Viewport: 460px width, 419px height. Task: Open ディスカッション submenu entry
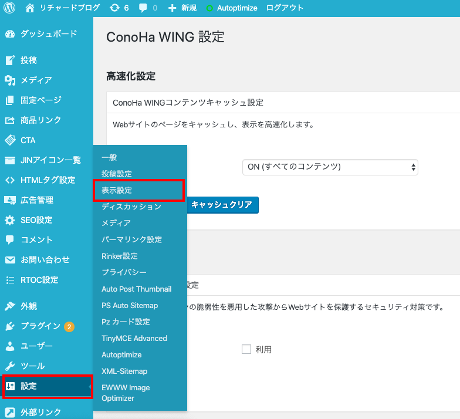tap(131, 207)
